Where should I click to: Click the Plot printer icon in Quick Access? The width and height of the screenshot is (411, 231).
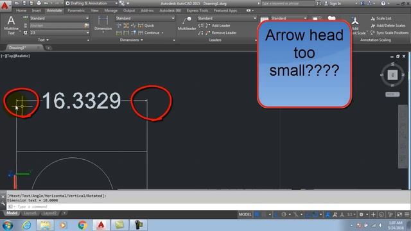(39, 3)
